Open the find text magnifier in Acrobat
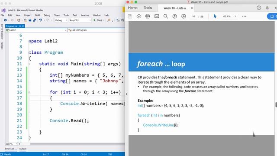Image resolution: width=277 pixels, height=156 pixels. click(x=165, y=16)
